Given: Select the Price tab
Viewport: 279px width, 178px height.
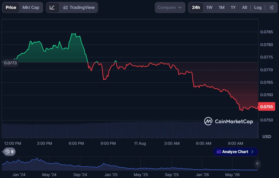Looking at the screenshot, I should tap(11, 7).
